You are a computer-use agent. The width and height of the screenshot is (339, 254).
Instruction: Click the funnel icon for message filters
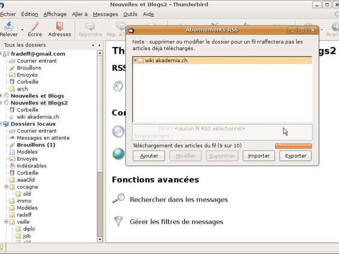coord(118,221)
